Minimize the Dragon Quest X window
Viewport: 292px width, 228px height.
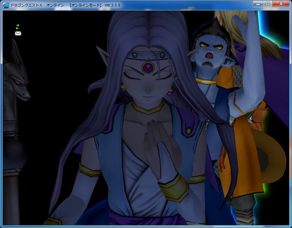click(x=258, y=4)
